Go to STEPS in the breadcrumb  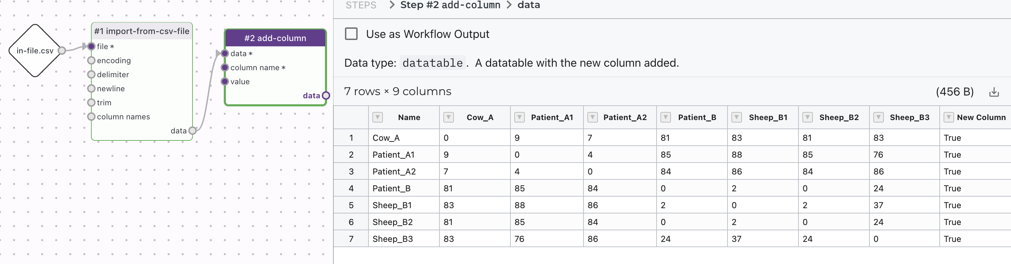click(x=361, y=5)
